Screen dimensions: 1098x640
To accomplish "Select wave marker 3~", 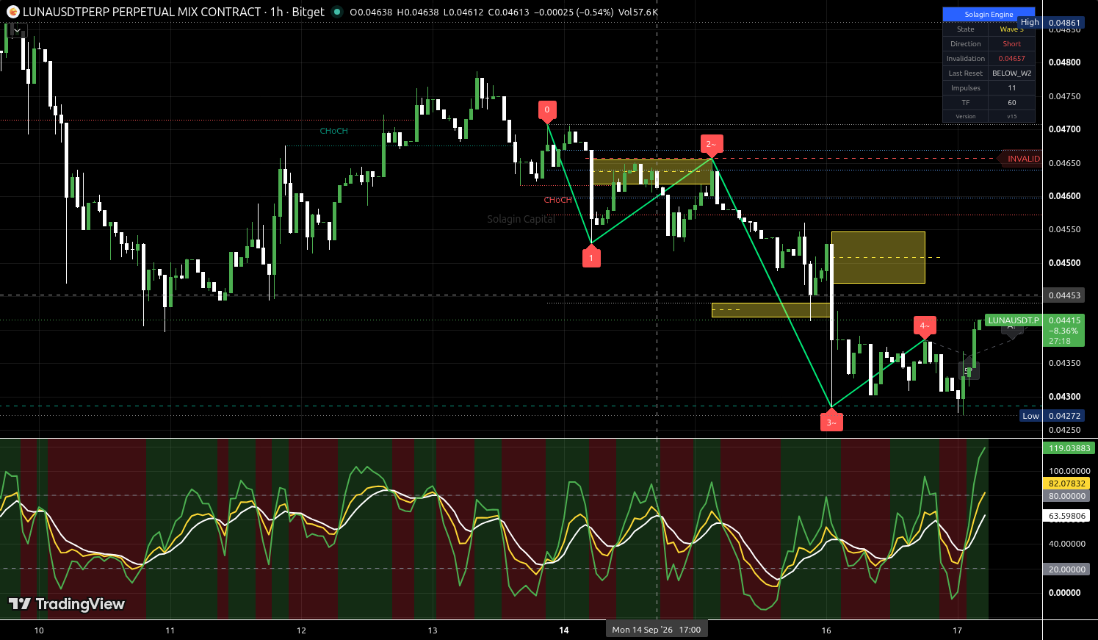I will 831,422.
